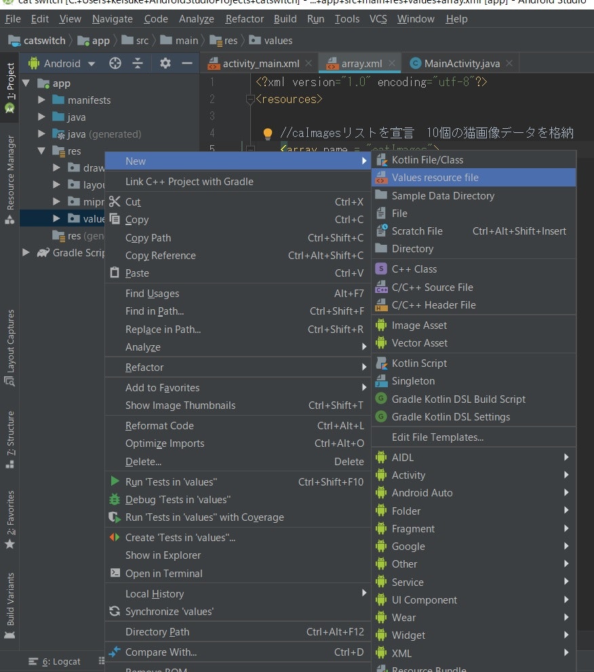594x672 pixels.
Task: Expand the java folder
Action: [x=41, y=117]
